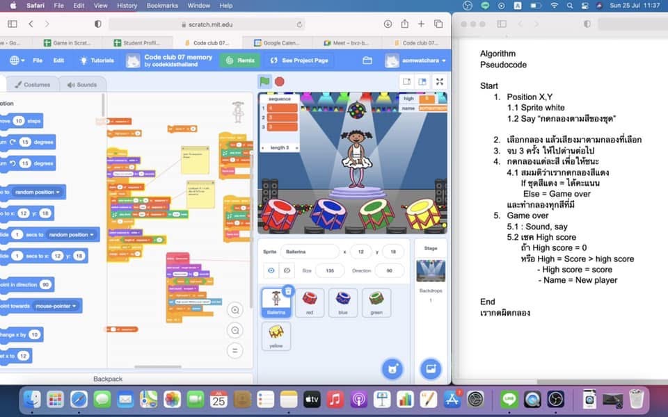This screenshot has width=668, height=417.
Task: Click the sprite x position field
Action: [x=361, y=252]
